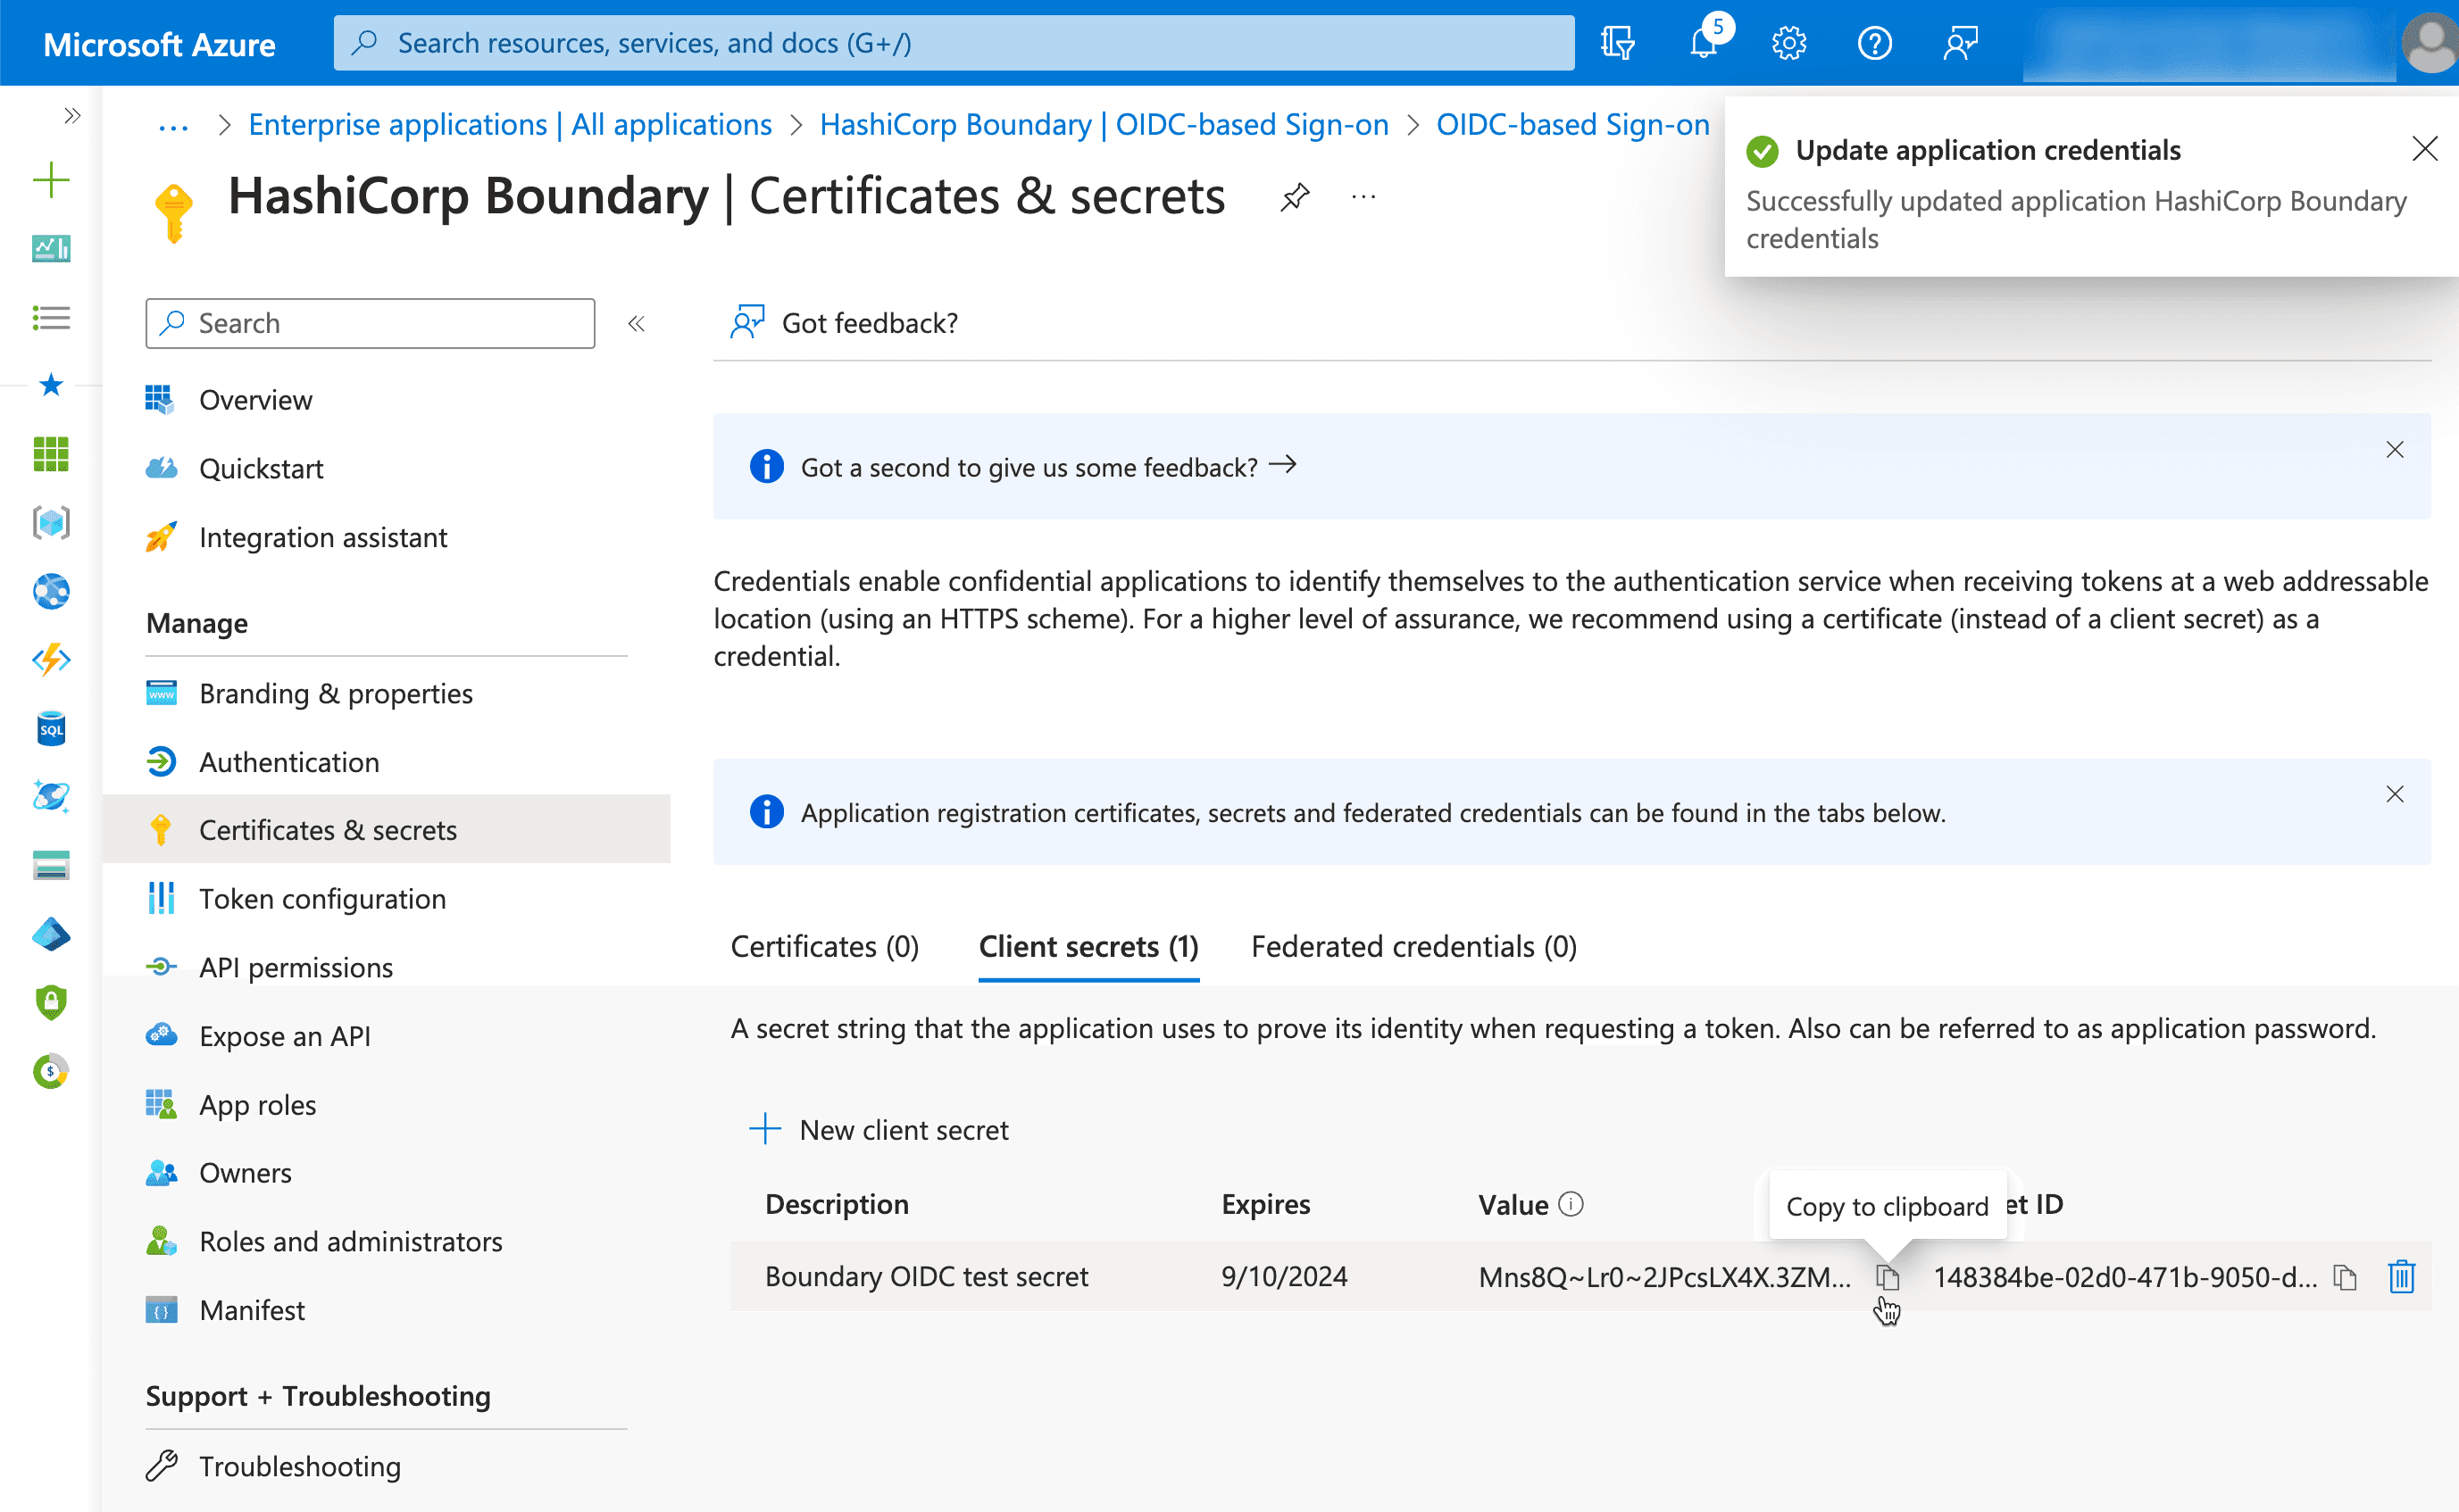Open Cost Management icon in left rail

point(51,1072)
